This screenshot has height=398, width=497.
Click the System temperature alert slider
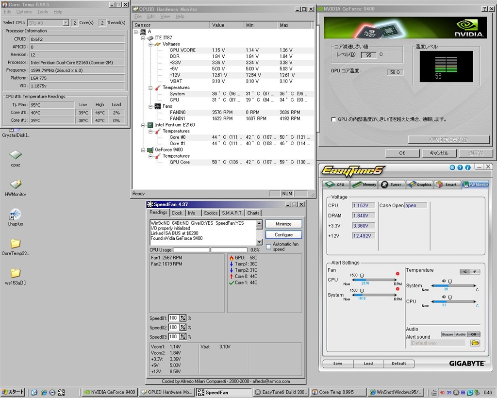pyautogui.click(x=449, y=282)
